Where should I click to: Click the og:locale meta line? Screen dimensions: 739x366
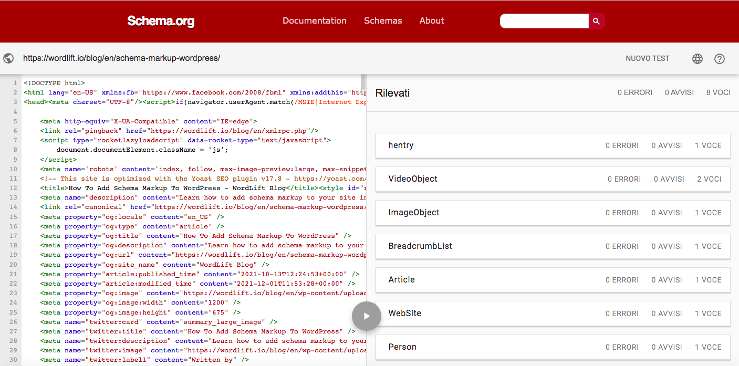132,217
